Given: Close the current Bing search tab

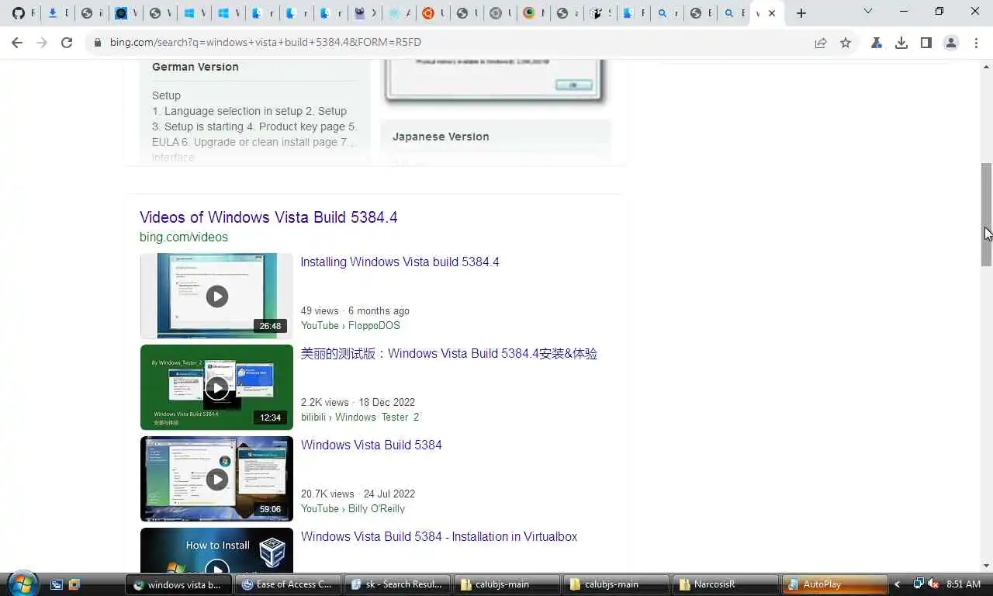Looking at the screenshot, I should click(772, 13).
